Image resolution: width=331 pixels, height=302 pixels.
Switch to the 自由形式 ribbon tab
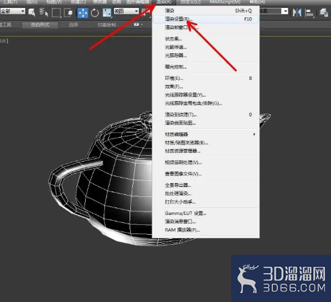(x=40, y=25)
